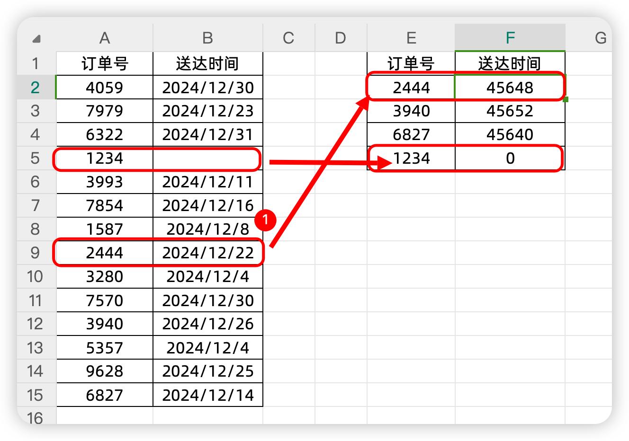
Task: Click date cell 2024/12/8
Action: [x=207, y=229]
